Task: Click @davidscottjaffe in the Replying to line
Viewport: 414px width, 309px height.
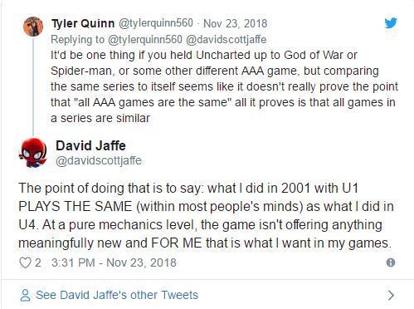Action: coord(226,40)
